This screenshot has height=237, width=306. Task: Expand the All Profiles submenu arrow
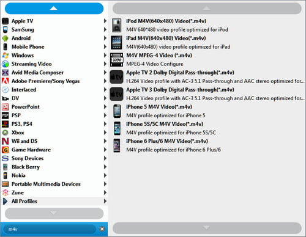point(105,201)
